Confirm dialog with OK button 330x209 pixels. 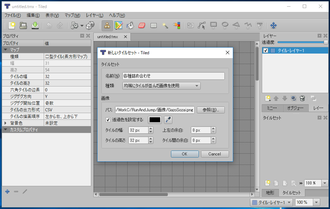pos(185,154)
